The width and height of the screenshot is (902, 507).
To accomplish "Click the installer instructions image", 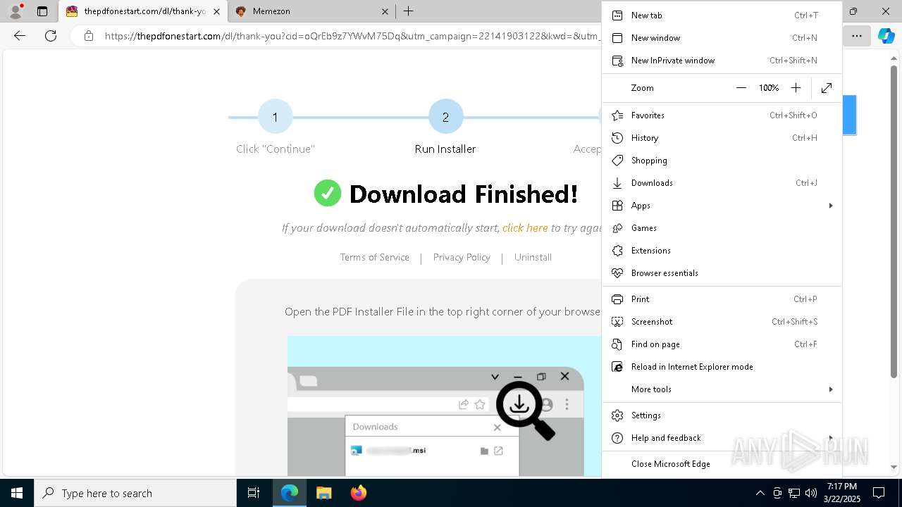I will (x=444, y=406).
